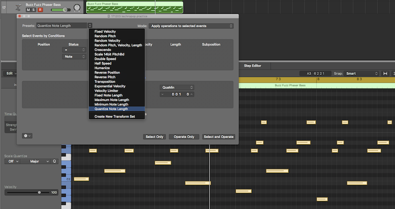Click the up arrow of the 0 0 1 0 stepper
Viewport: 395px width, 209px height.
(x=192, y=94)
